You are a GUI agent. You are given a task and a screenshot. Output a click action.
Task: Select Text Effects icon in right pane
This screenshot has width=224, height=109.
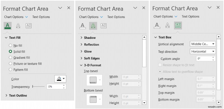click(167, 26)
